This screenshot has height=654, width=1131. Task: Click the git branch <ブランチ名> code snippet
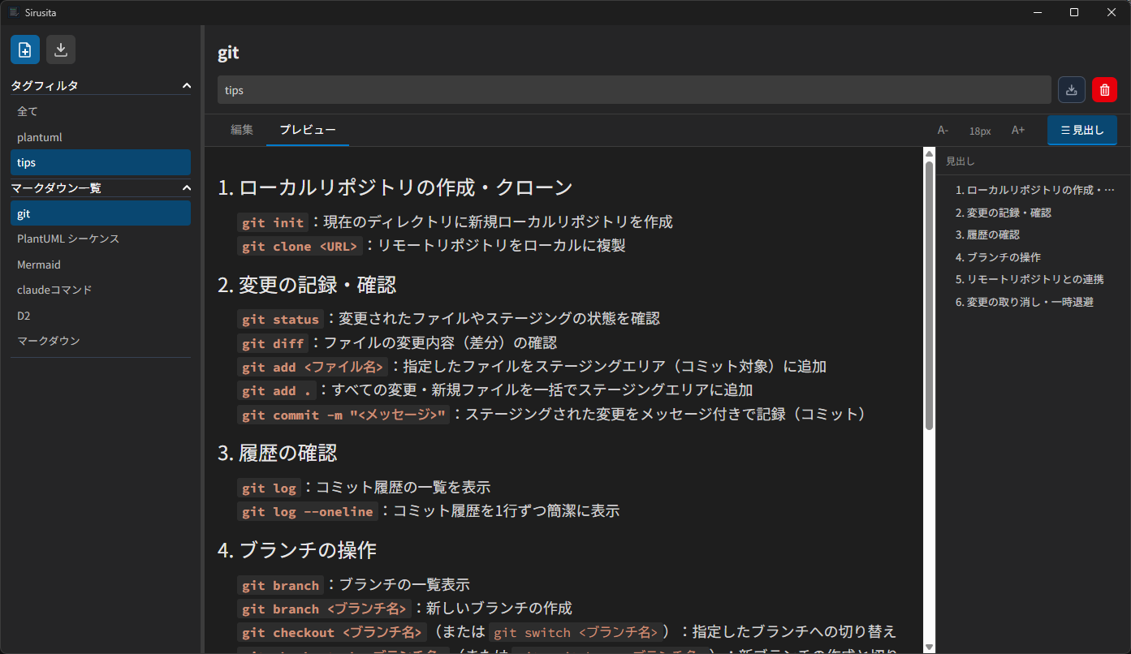click(x=325, y=609)
